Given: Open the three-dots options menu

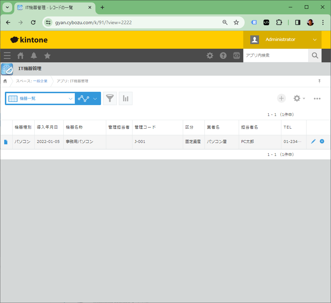Looking at the screenshot, I should (317, 98).
